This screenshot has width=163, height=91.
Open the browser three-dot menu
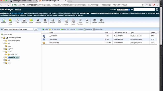157,5
